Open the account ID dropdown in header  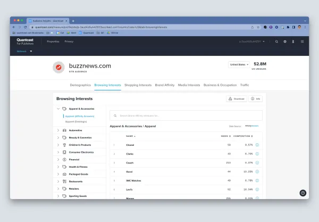pos(251,42)
